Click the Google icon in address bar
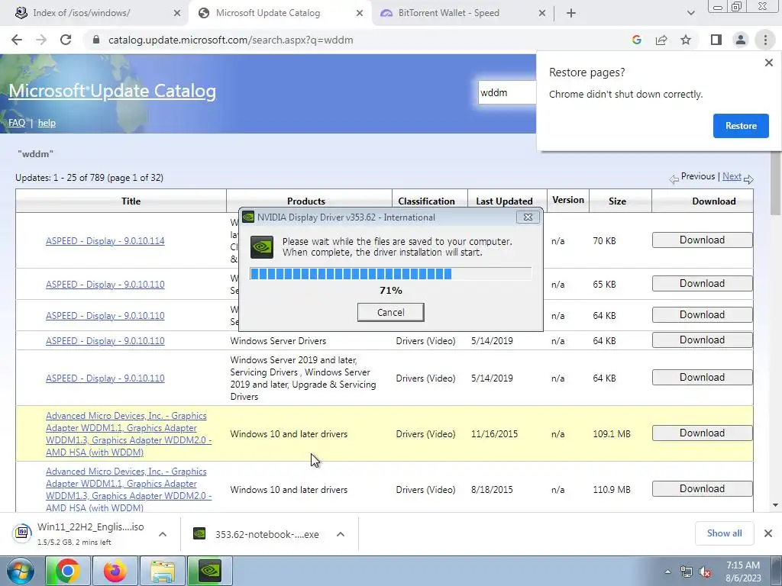This screenshot has height=586, width=782. click(x=636, y=40)
